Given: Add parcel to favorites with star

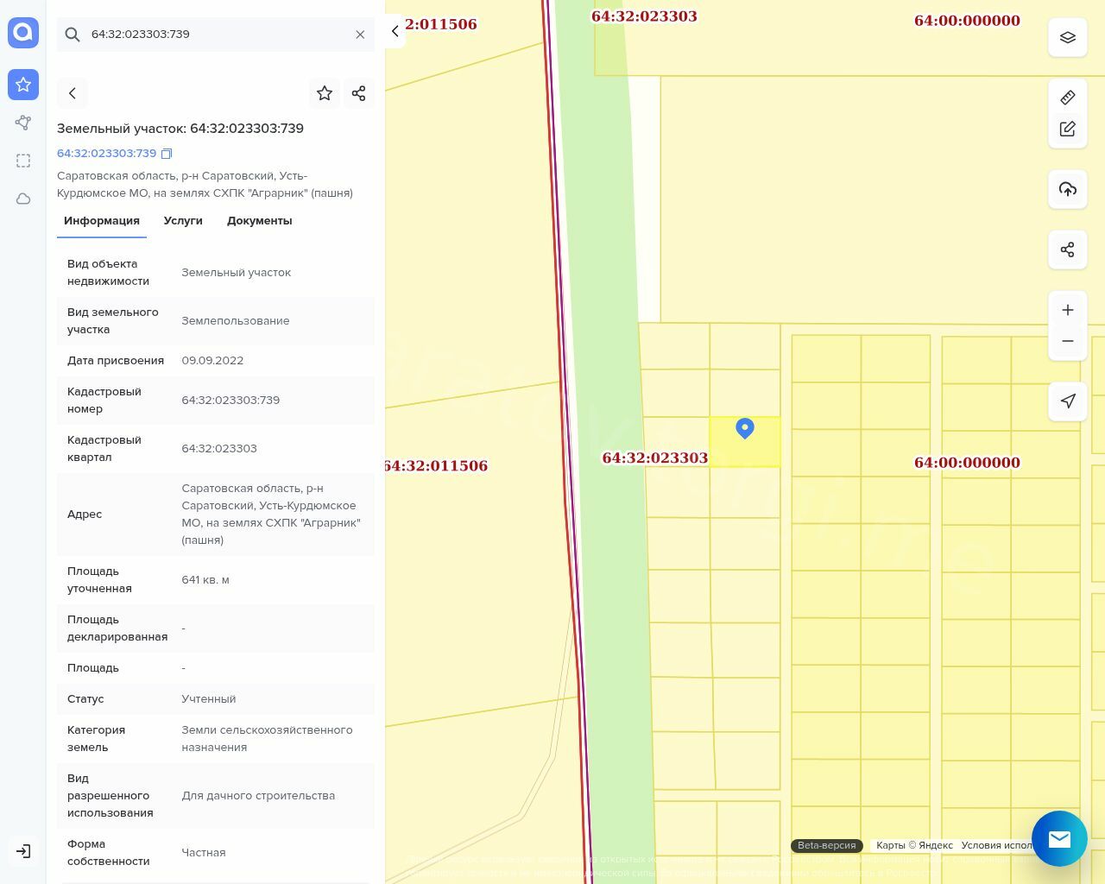Looking at the screenshot, I should point(325,93).
